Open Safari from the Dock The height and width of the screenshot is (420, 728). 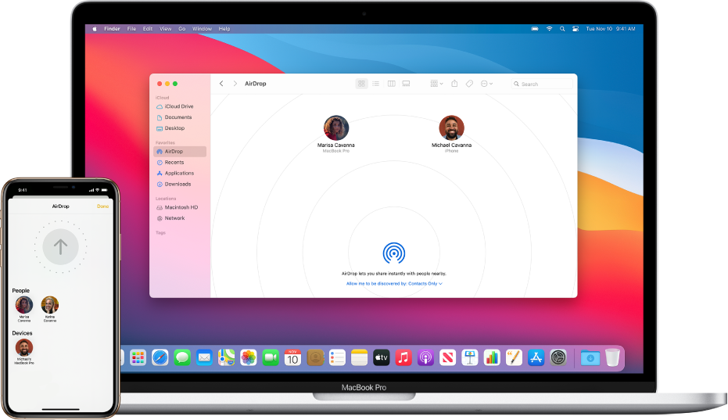(x=160, y=357)
